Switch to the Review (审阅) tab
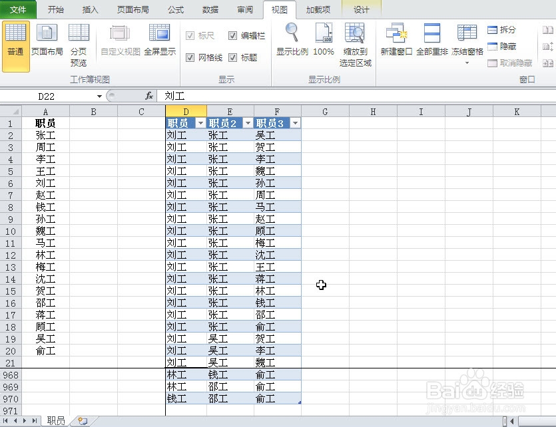 [245, 9]
